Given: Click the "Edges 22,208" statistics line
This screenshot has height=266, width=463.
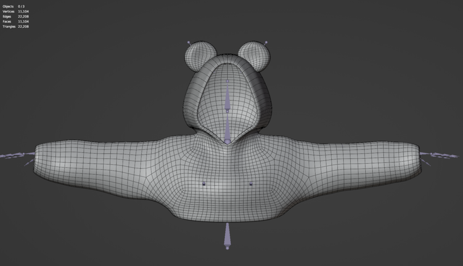Looking at the screenshot, I should pyautogui.click(x=16, y=16).
